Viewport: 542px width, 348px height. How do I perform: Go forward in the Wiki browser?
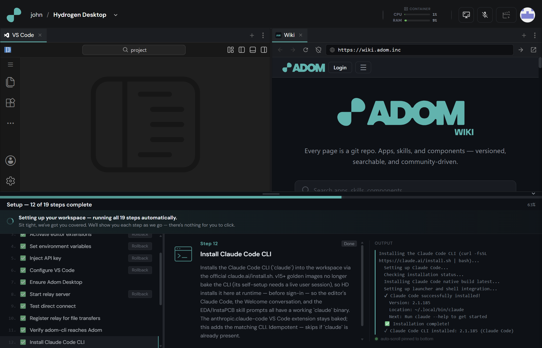click(x=293, y=50)
